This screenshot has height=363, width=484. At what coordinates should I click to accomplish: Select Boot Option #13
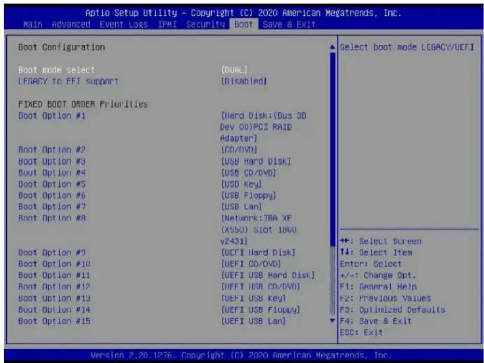click(54, 298)
